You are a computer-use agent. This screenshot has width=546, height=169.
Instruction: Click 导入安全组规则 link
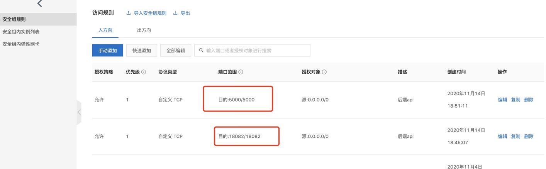click(x=150, y=13)
